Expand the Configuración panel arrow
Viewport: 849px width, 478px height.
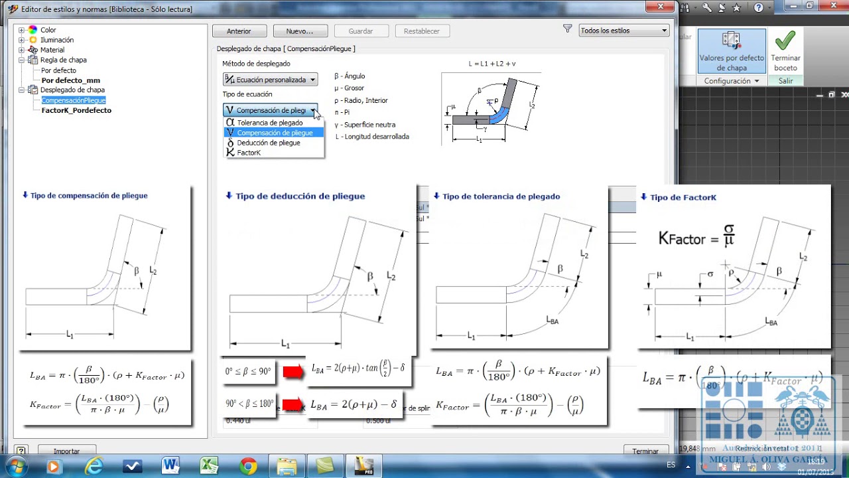coord(756,81)
